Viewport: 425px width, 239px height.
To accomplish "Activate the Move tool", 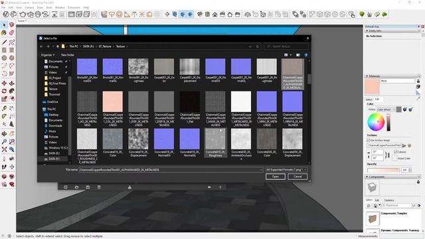I will (4, 83).
